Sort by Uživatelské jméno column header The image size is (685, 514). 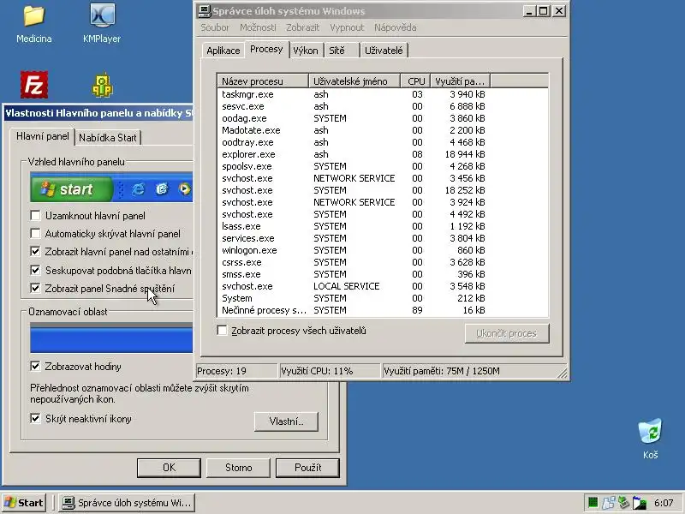coord(354,81)
